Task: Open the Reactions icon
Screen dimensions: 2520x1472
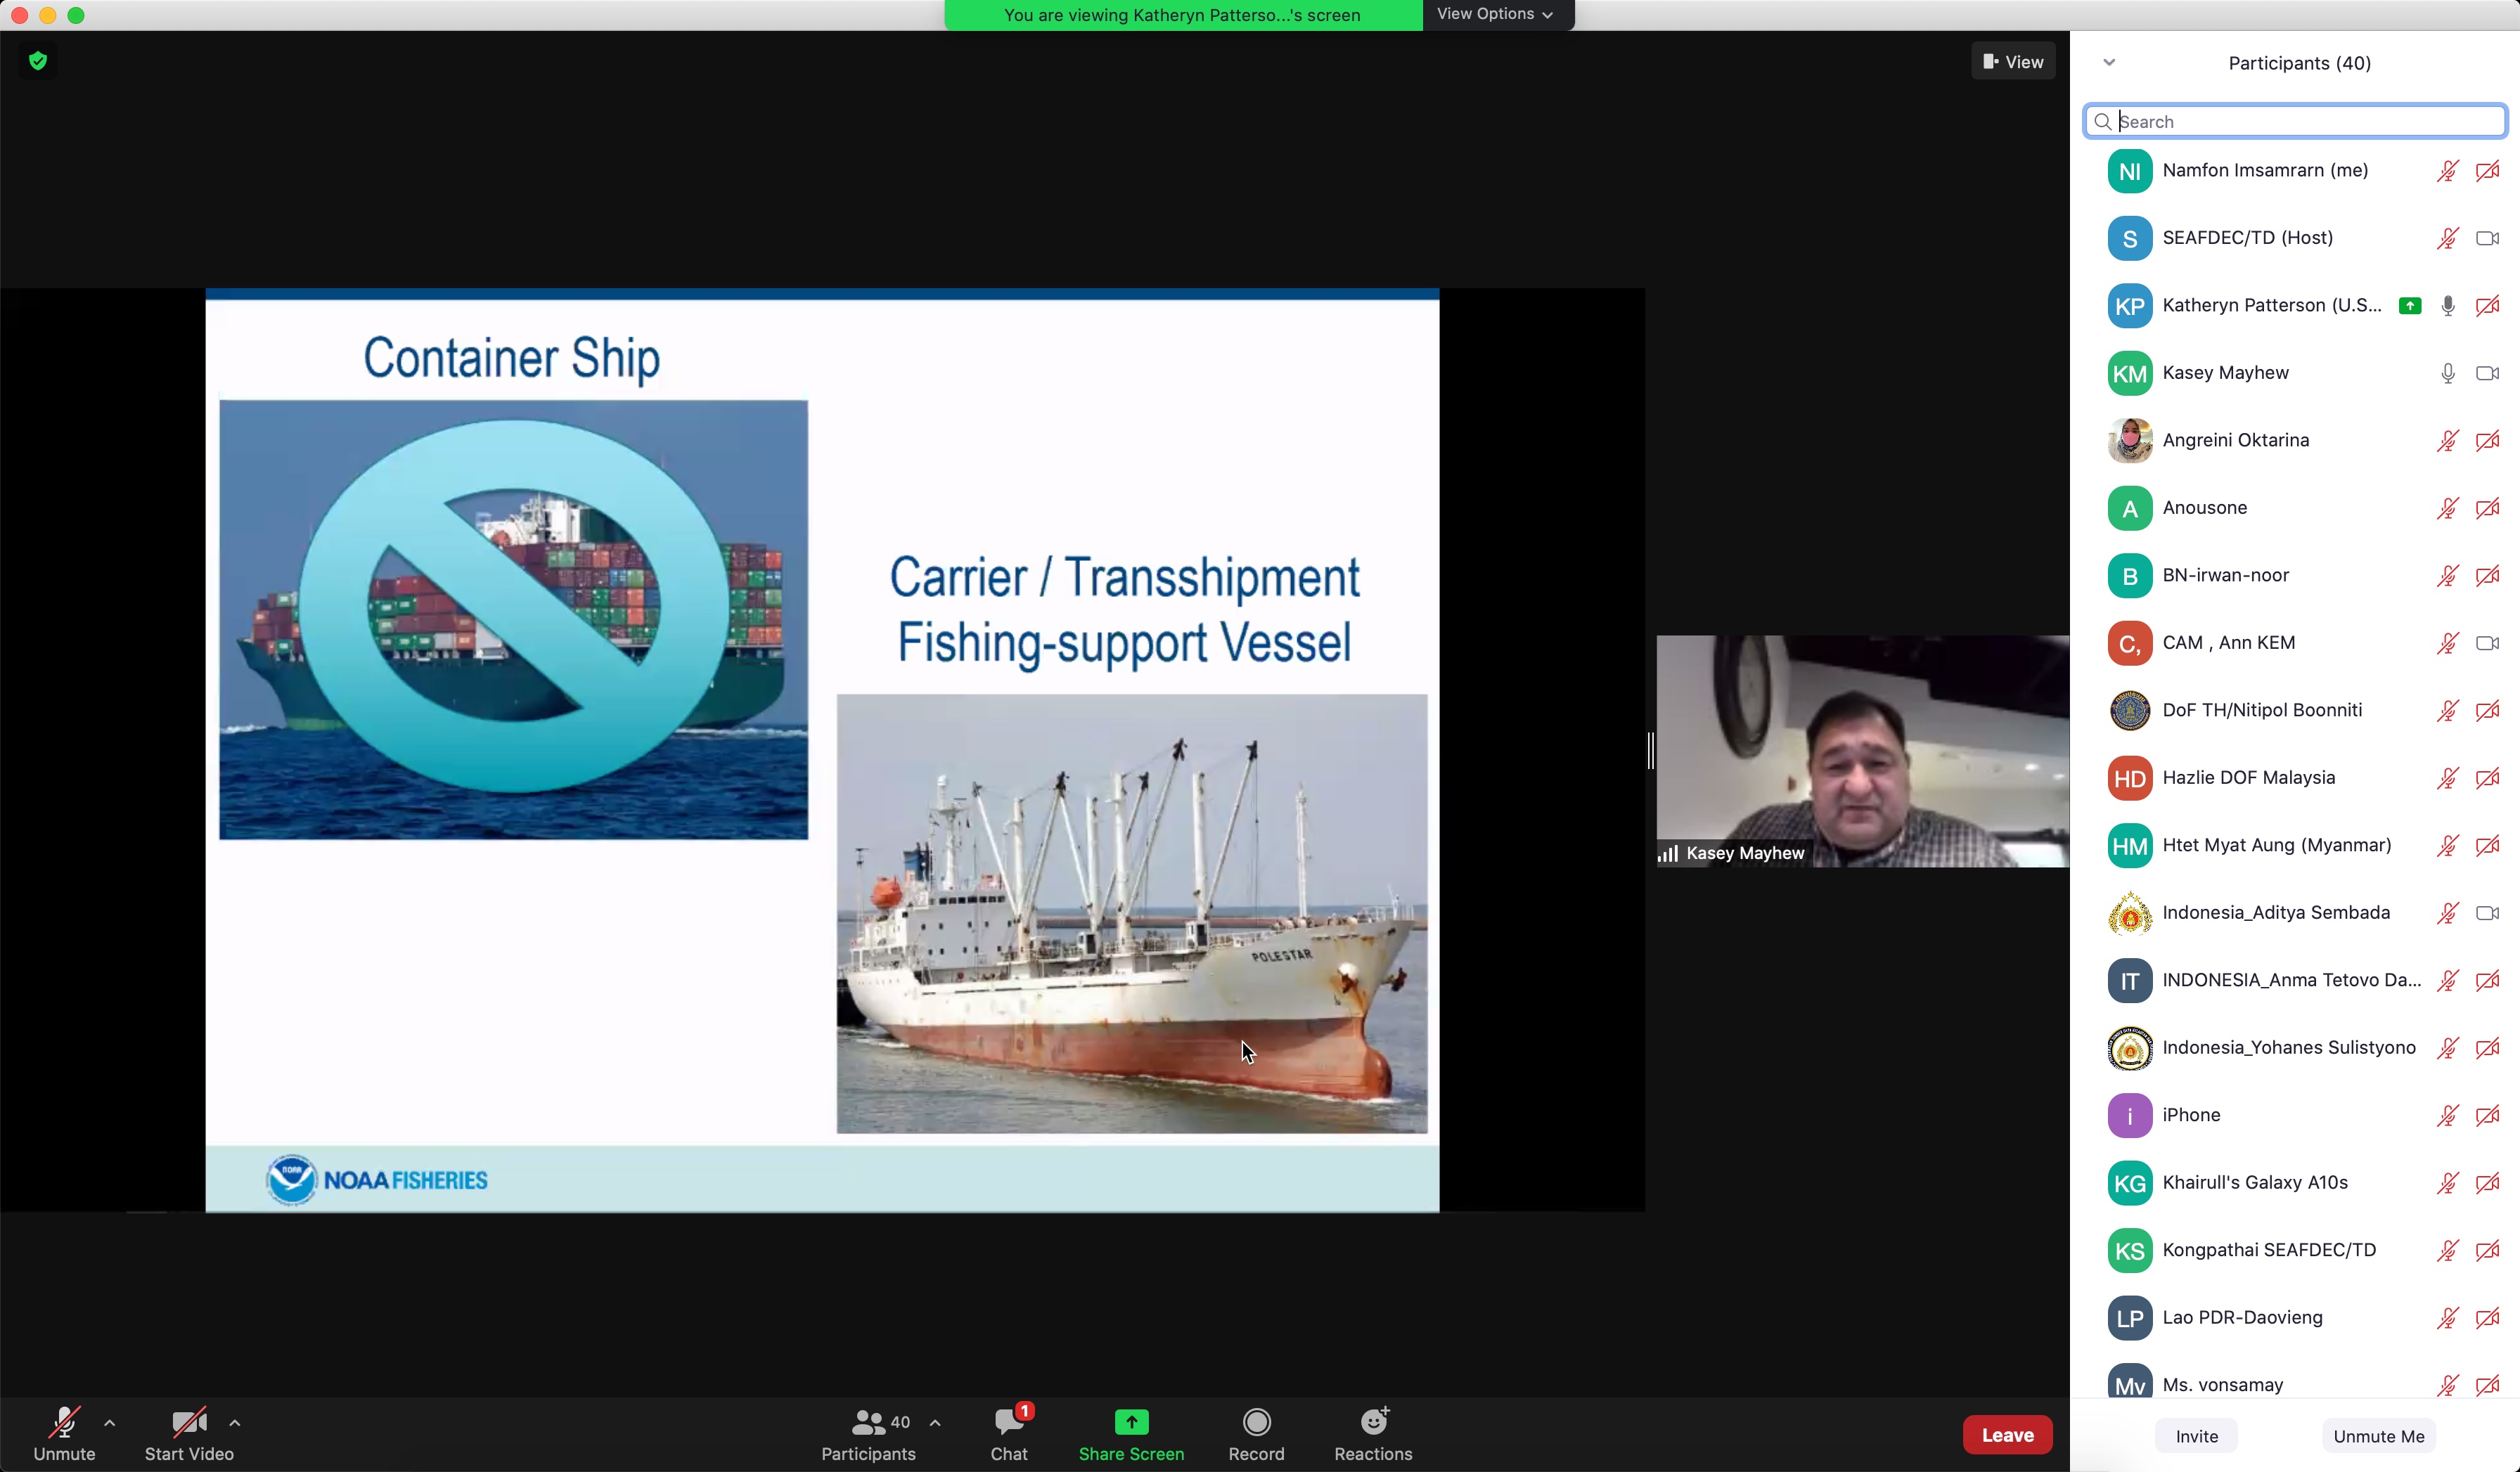Action: [1373, 1422]
